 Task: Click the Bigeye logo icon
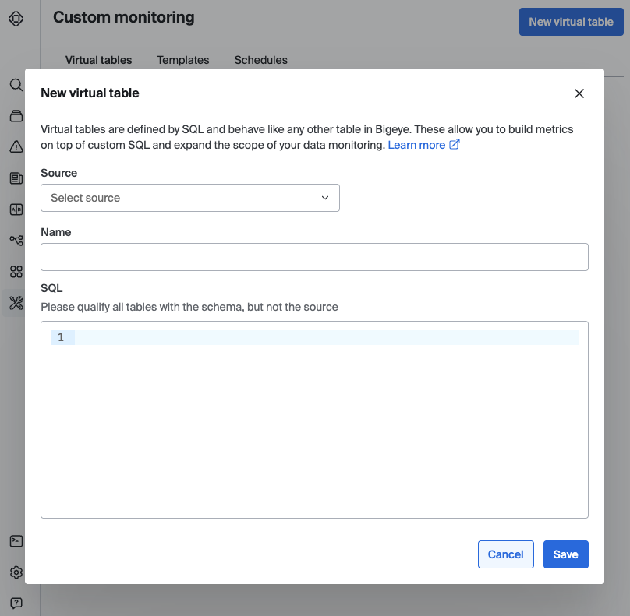coord(16,19)
